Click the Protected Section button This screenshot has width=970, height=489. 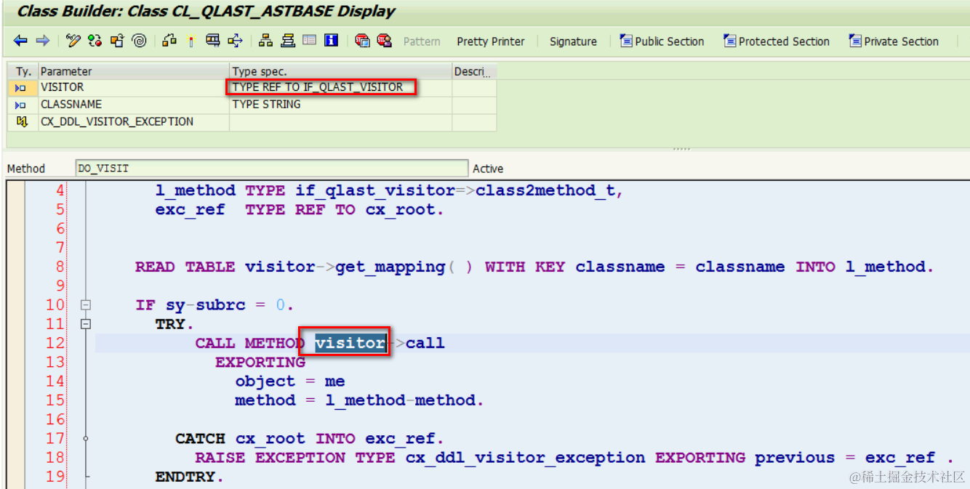(777, 41)
